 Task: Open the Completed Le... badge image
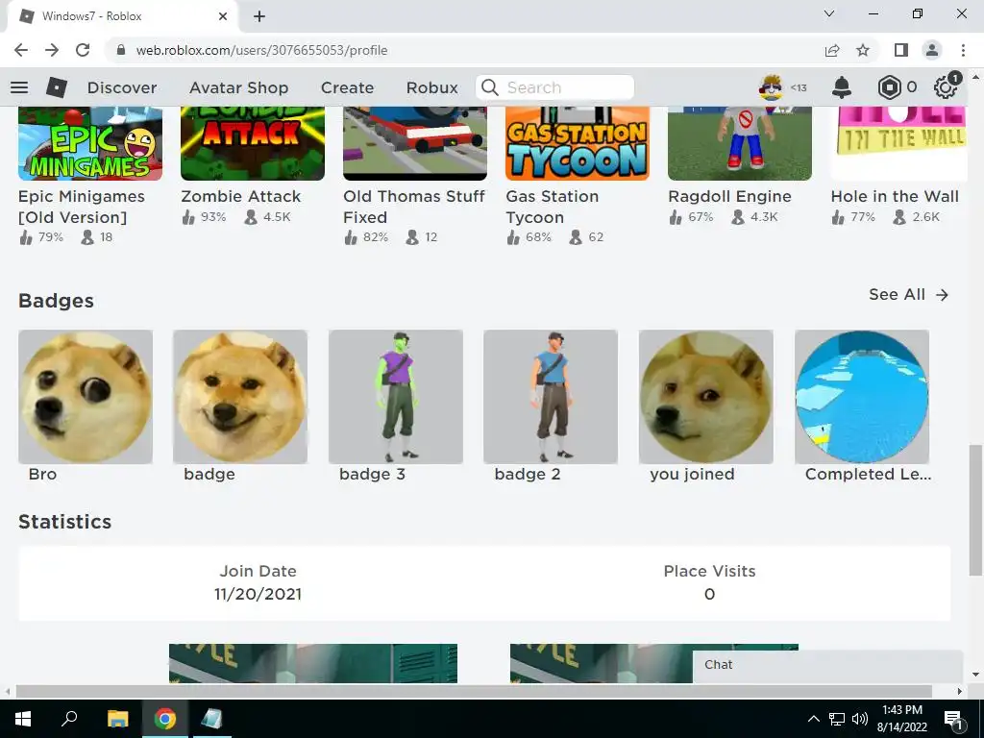tap(862, 397)
